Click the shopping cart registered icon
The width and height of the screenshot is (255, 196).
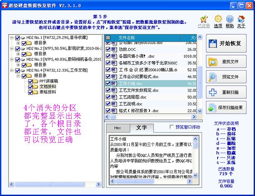(x=204, y=19)
